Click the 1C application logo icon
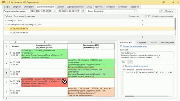 coord(4,2)
